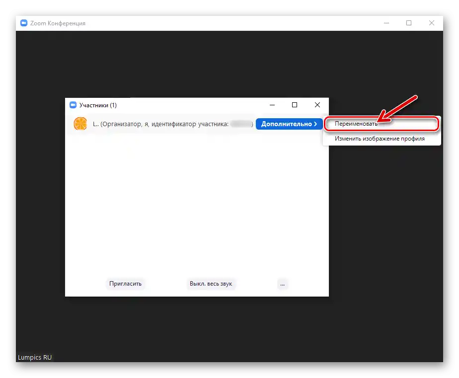Click the orange participant avatar

pos(80,124)
